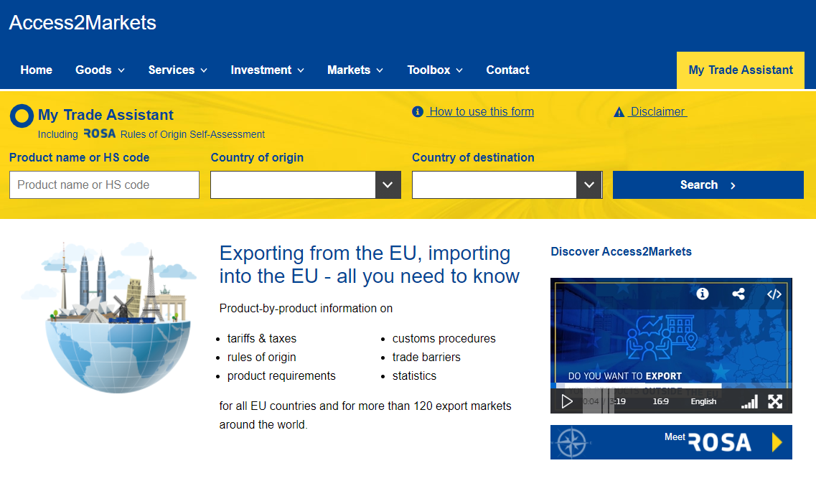Click the Country of origin text field
The width and height of the screenshot is (816, 481).
pyautogui.click(x=293, y=185)
